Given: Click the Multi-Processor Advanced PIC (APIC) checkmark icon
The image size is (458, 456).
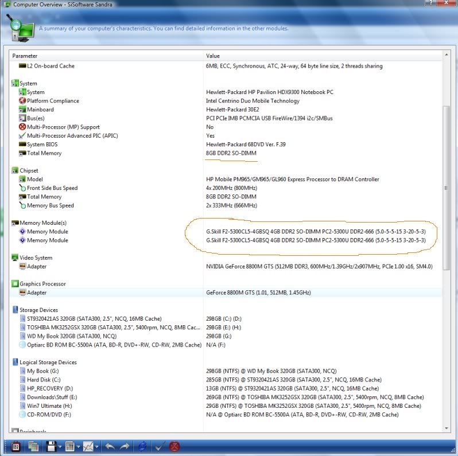Looking at the screenshot, I should [x=22, y=135].
